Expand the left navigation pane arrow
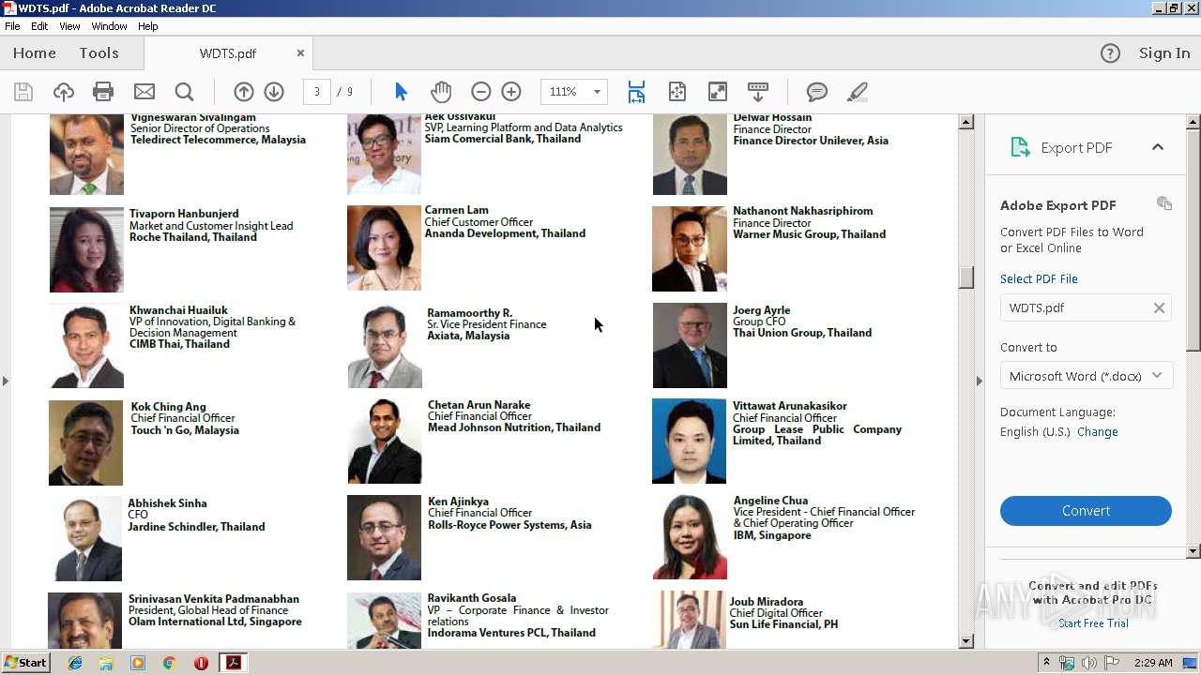 coord(6,381)
